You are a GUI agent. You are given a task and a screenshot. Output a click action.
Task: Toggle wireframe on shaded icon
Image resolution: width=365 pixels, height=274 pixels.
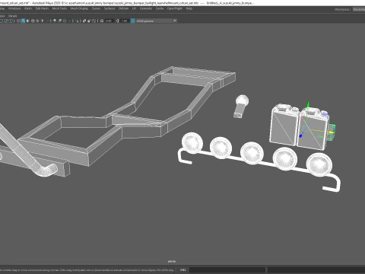point(33,21)
